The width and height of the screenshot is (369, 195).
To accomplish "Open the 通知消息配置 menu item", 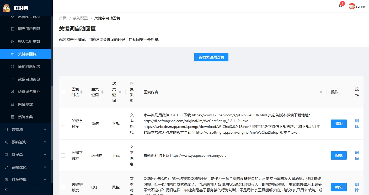I will click(29, 67).
